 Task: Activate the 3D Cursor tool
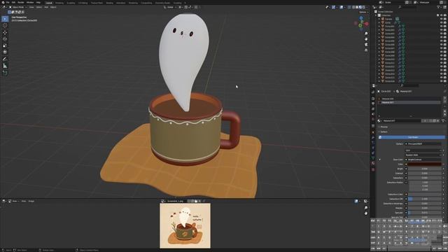click(5, 25)
